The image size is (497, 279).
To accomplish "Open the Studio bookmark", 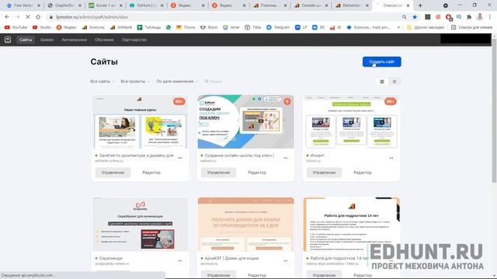I will (x=42, y=28).
